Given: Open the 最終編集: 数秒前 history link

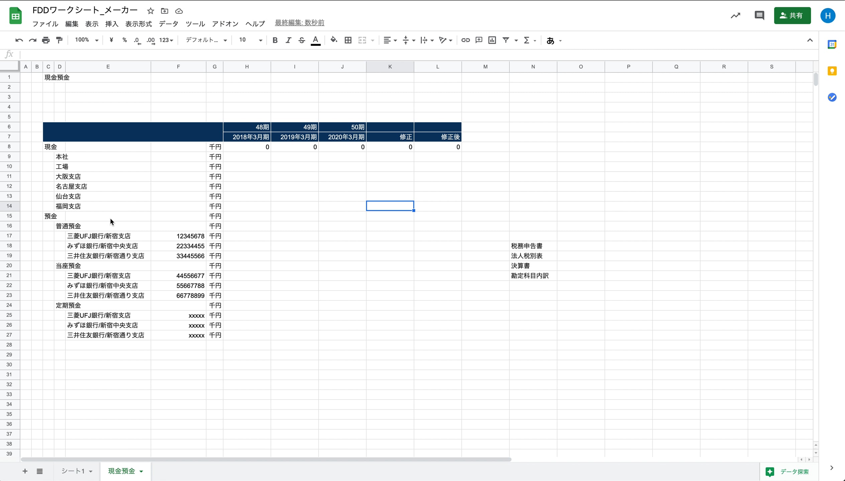Looking at the screenshot, I should pos(299,23).
